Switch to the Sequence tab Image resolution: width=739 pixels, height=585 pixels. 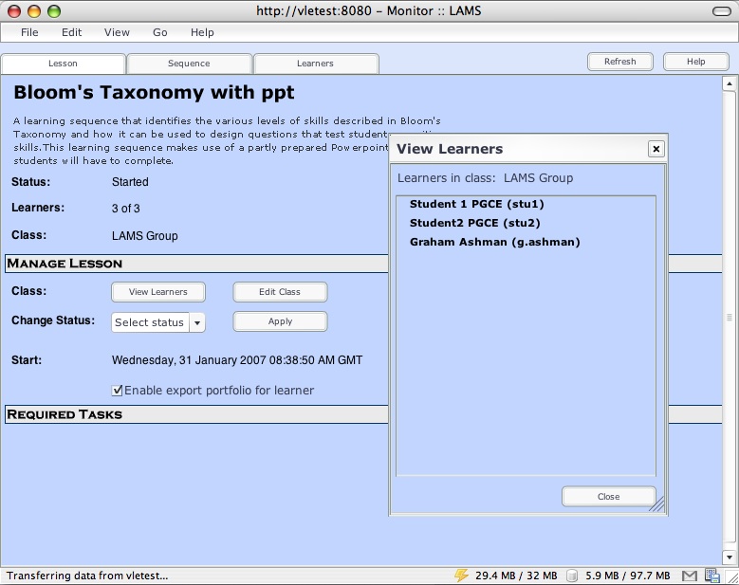tap(189, 64)
